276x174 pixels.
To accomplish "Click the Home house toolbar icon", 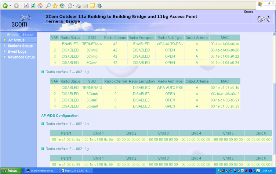I will pyautogui.click(x=40, y=6).
